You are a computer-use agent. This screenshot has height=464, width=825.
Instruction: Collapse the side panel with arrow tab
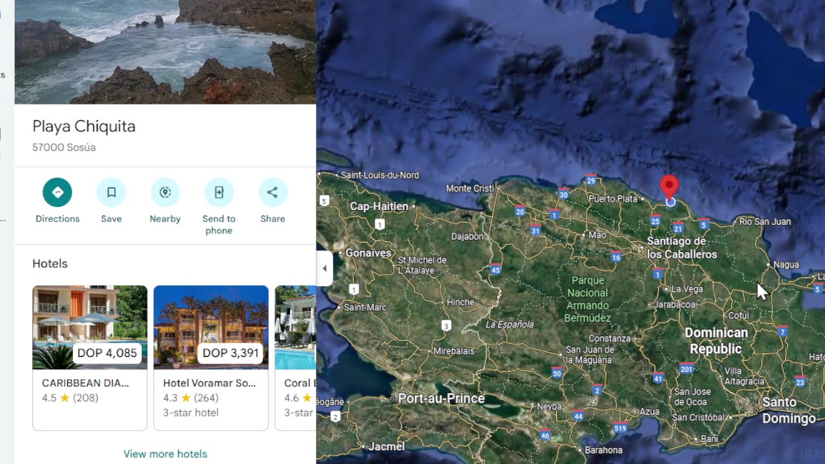pyautogui.click(x=324, y=268)
